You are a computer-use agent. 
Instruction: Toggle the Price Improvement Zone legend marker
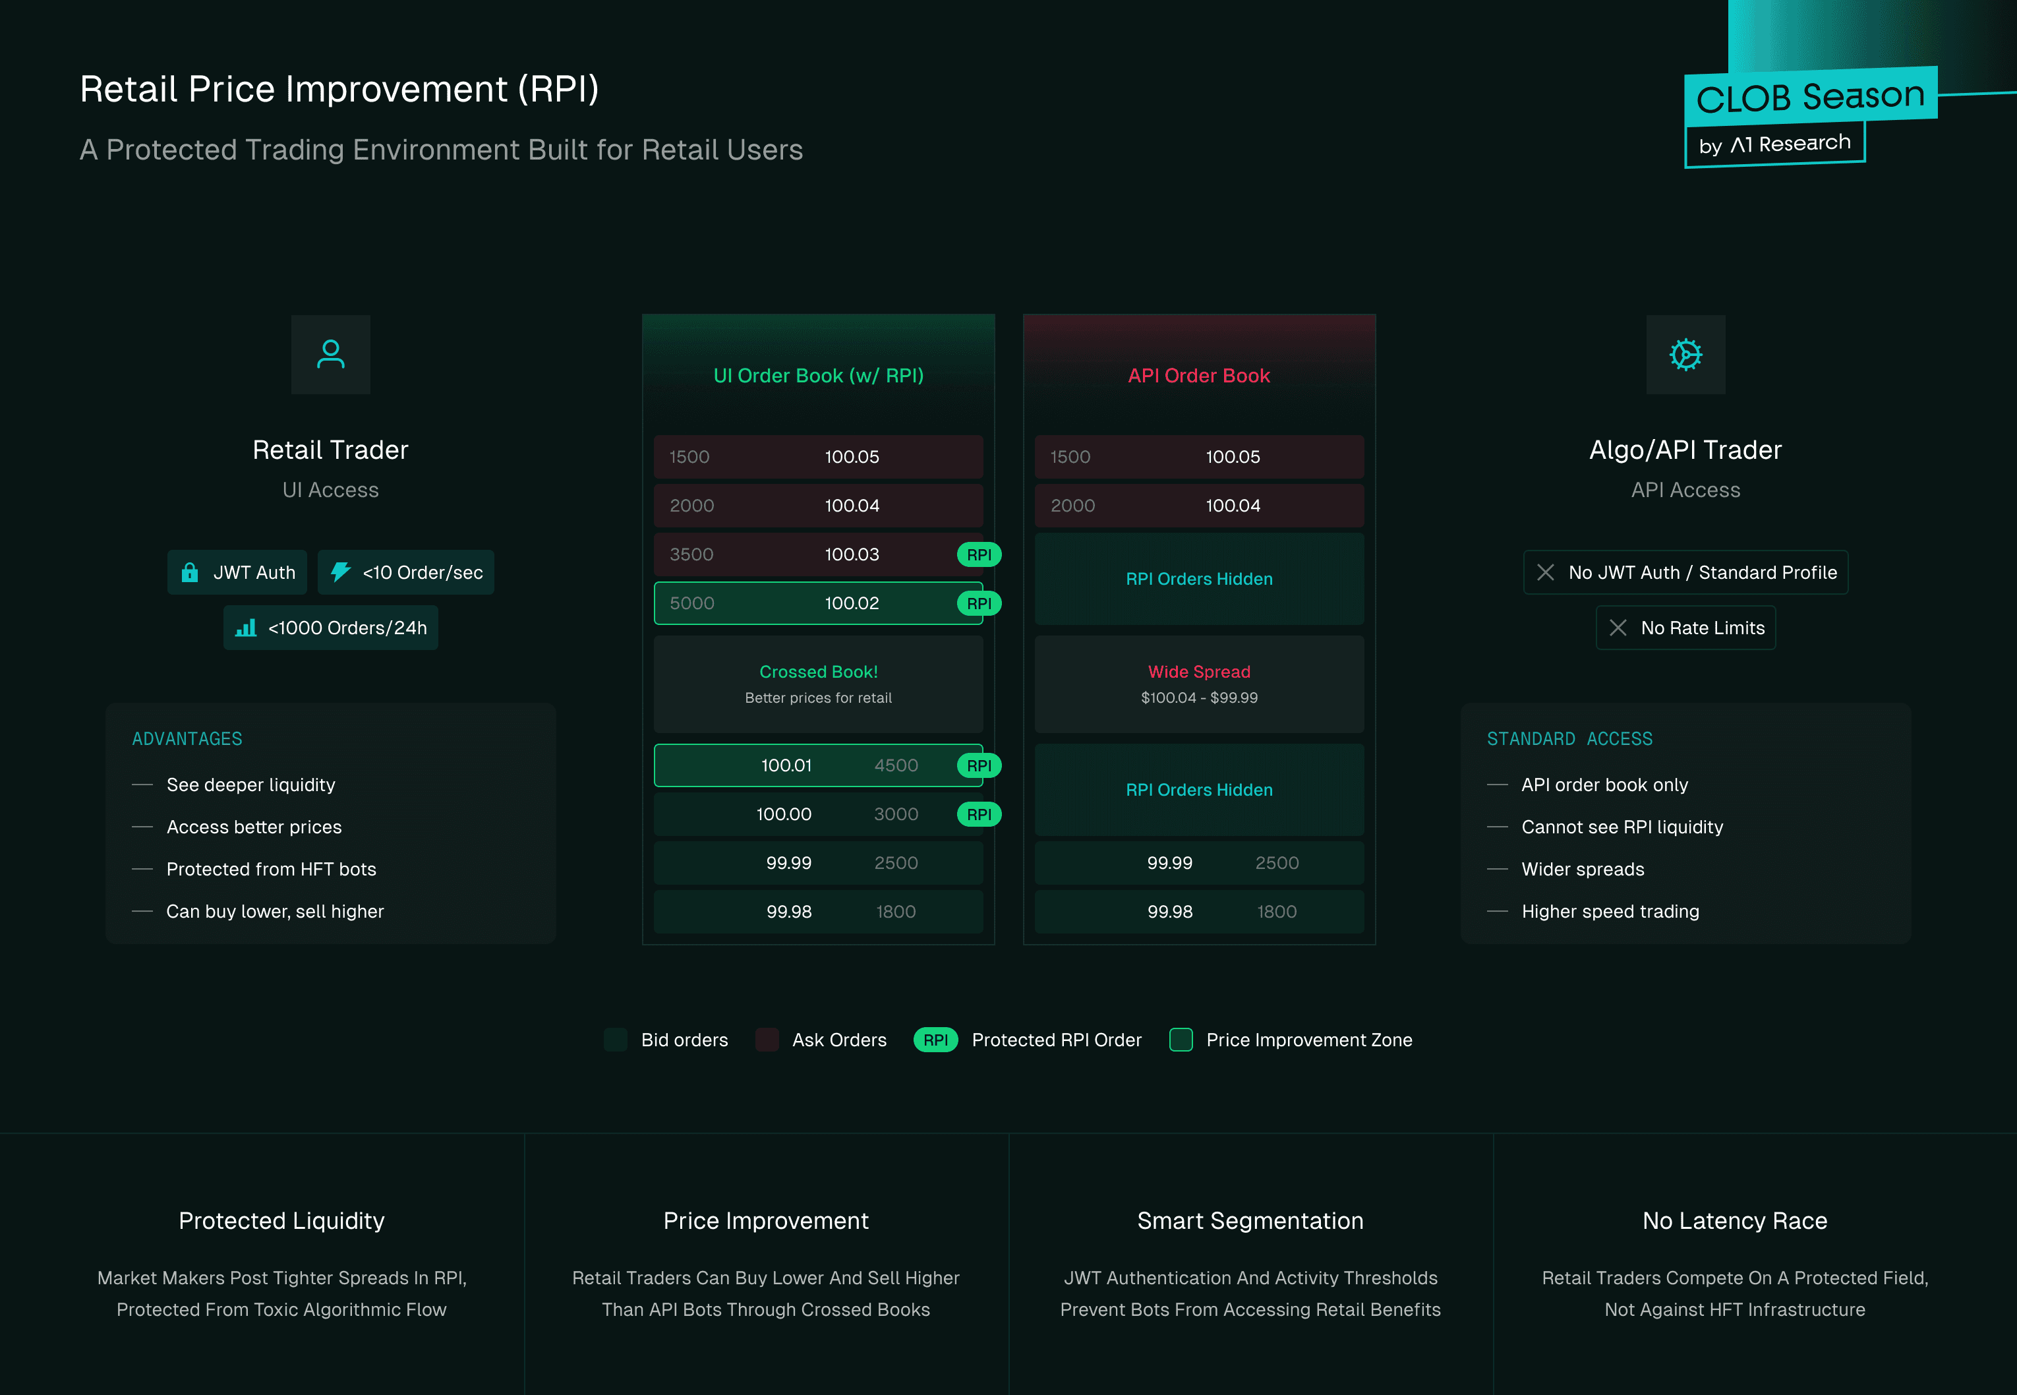(1182, 1039)
